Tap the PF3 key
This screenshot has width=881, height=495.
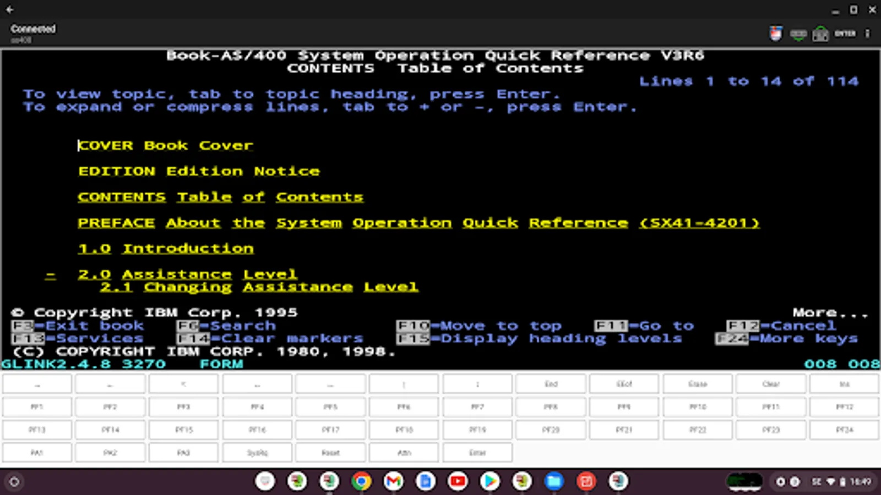(183, 407)
